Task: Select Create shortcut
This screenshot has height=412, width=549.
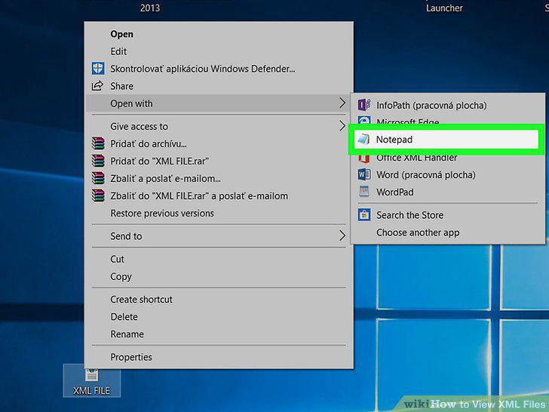Action: (219, 300)
